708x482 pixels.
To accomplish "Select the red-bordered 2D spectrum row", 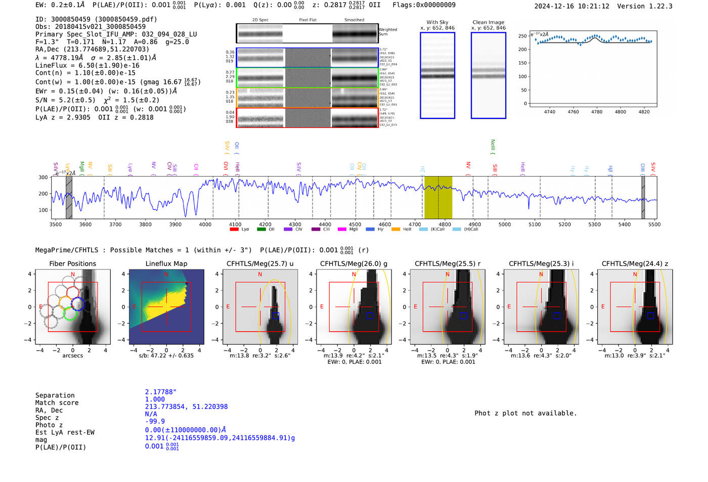I will click(307, 117).
